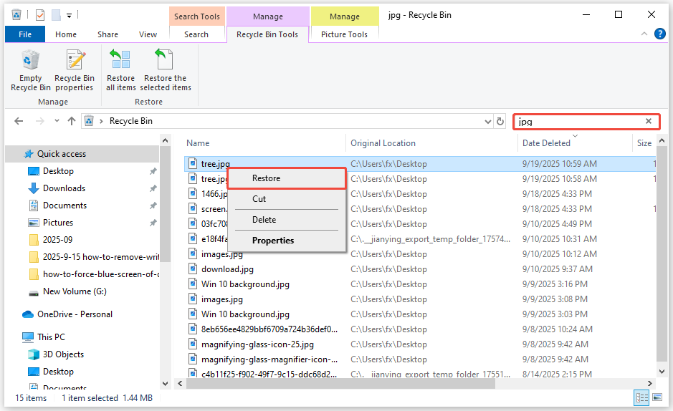Open the Search ribbon tab
The height and width of the screenshot is (411, 673).
tap(196, 34)
